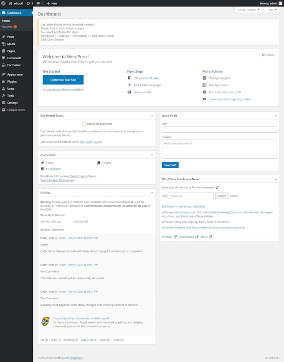The image size is (284, 362).
Task: Open the Help dropdown tab
Action: pyautogui.click(x=272, y=10)
